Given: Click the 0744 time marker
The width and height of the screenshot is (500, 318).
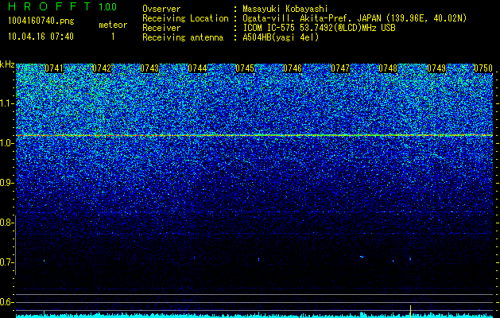Looking at the screenshot, I should point(197,68).
